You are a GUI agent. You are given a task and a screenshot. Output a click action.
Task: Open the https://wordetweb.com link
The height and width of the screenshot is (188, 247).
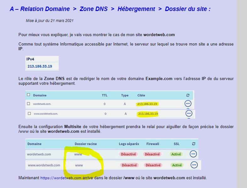click(x=61, y=178)
